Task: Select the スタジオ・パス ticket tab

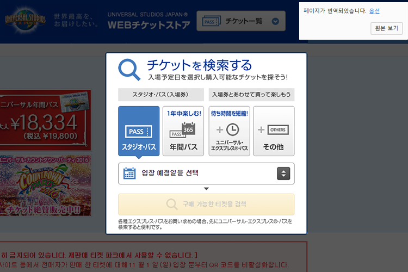Action: pyautogui.click(x=139, y=131)
